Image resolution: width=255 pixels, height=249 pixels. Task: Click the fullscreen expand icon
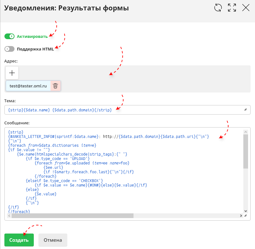[232, 8]
